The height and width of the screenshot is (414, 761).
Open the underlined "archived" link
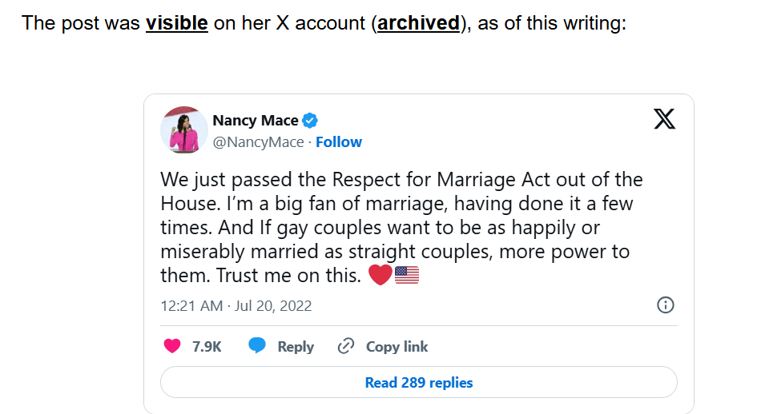418,23
